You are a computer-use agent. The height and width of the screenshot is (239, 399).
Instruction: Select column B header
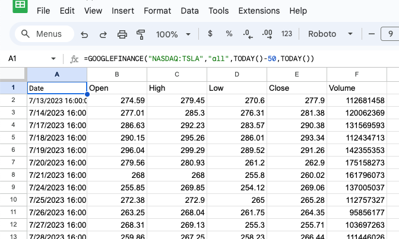click(x=117, y=75)
